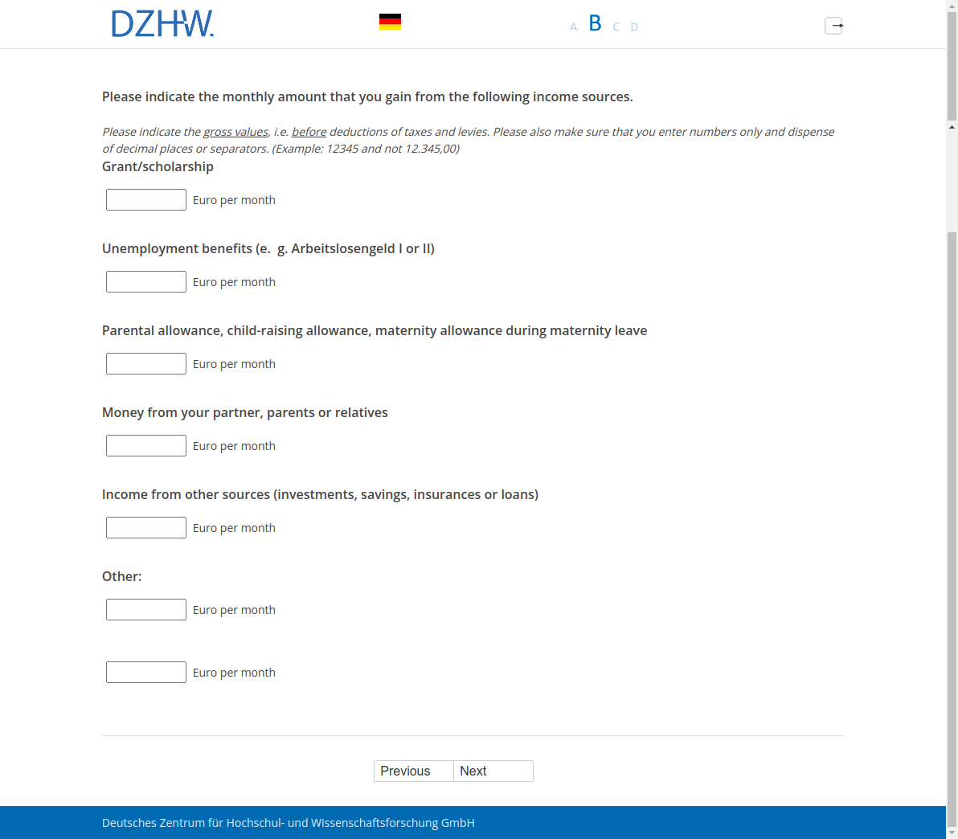Click the first input under Other
This screenshot has height=839, width=958.
146,610
